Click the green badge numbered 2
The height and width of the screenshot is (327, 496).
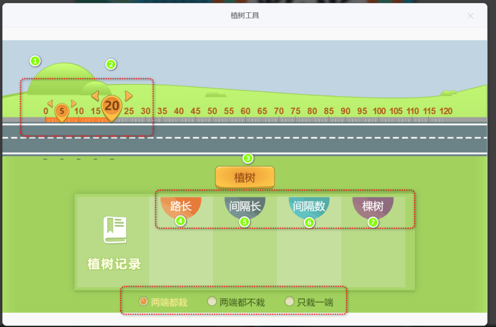point(110,65)
